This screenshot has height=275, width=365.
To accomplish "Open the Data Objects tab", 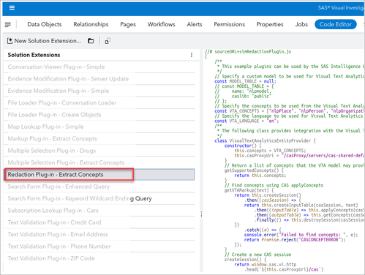I will click(45, 24).
